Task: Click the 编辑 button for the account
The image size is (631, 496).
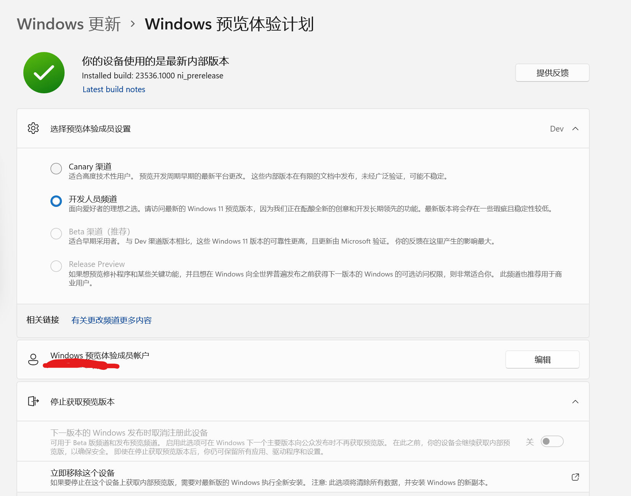Action: (542, 359)
